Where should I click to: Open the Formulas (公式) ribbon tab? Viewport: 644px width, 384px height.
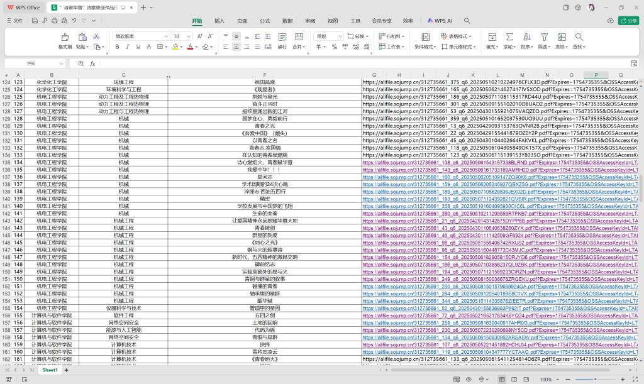point(265,21)
